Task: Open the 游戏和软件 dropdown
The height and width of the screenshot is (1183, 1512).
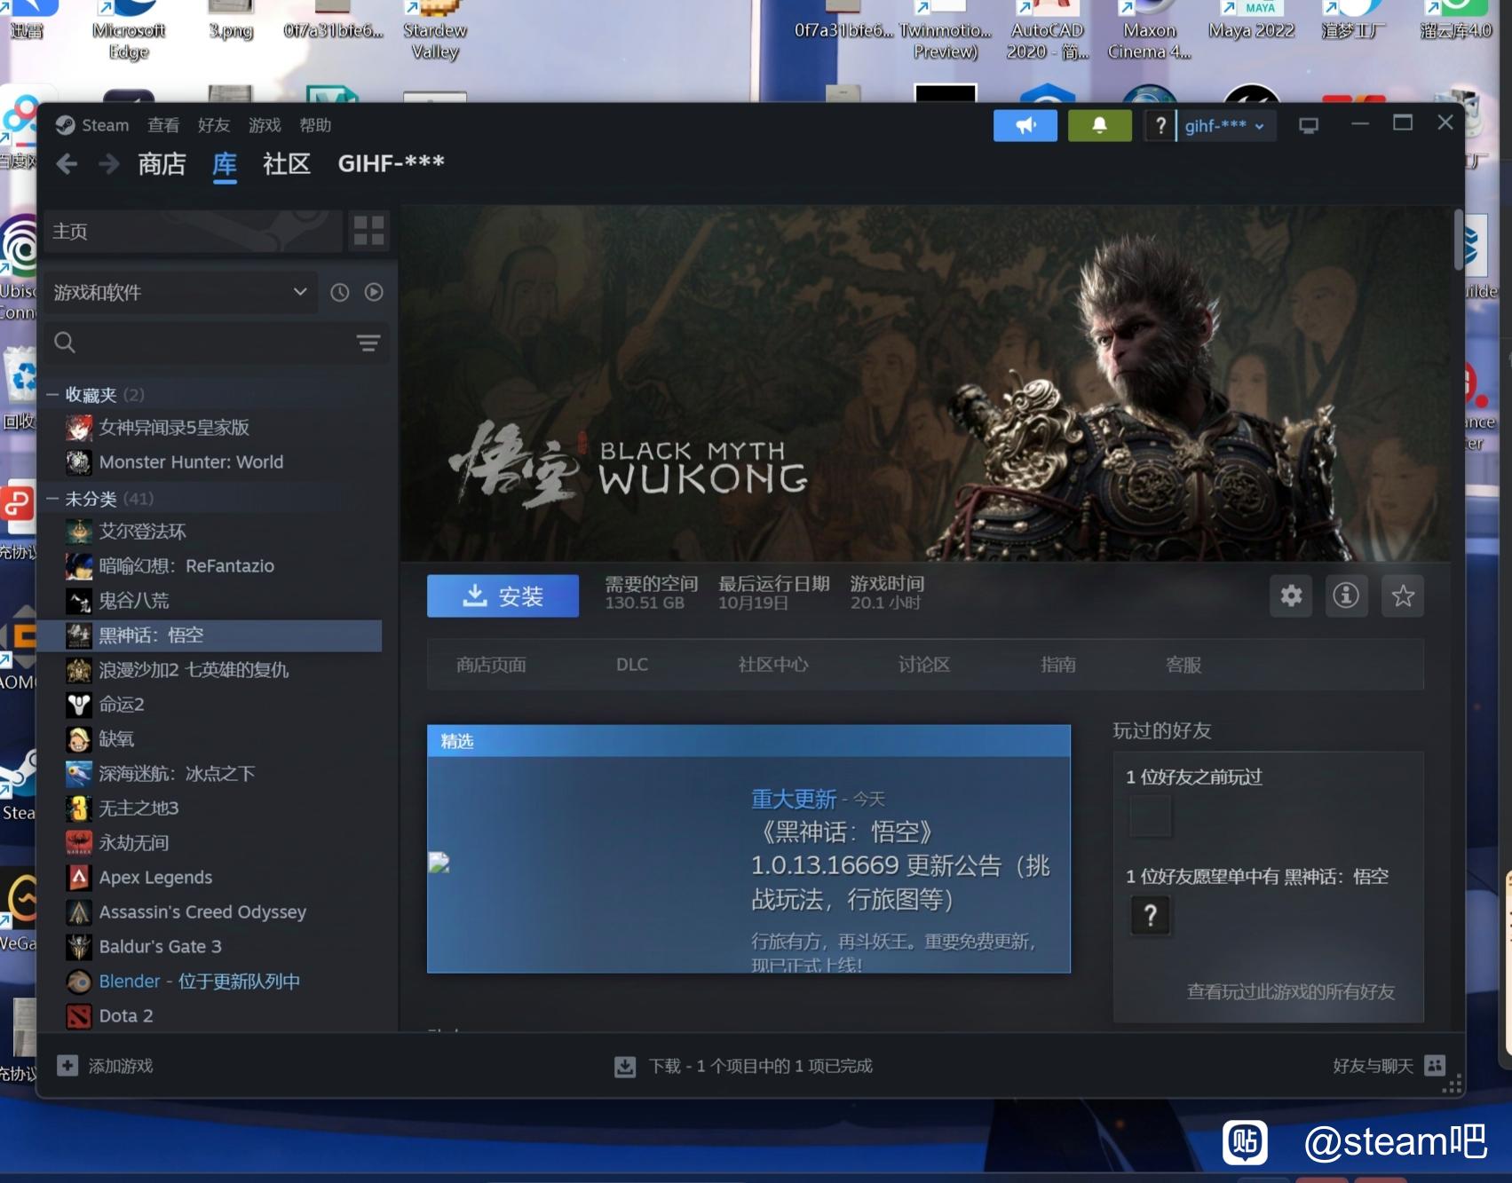Action: pos(180,293)
